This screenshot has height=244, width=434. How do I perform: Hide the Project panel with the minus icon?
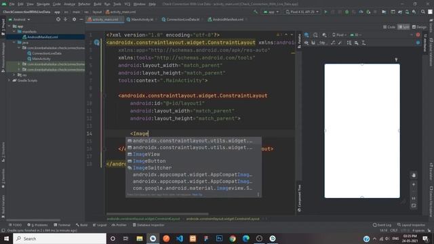[81, 20]
